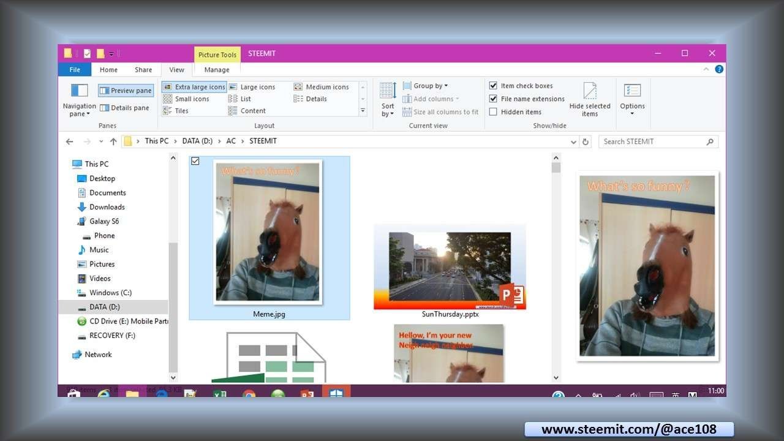Go up one folder with Up arrow
The height and width of the screenshot is (441, 784).
(x=113, y=141)
